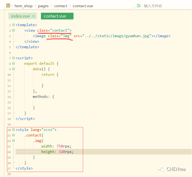Open contact folder in the breadcrumb
Screen dimensions: 192x177
pyautogui.click(x=61, y=6)
